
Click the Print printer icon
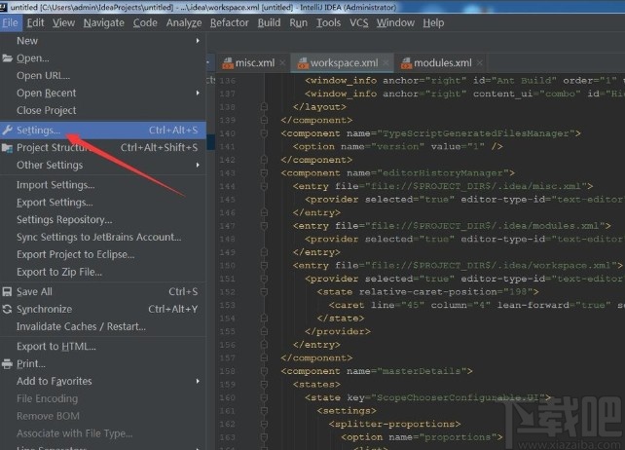[8, 364]
